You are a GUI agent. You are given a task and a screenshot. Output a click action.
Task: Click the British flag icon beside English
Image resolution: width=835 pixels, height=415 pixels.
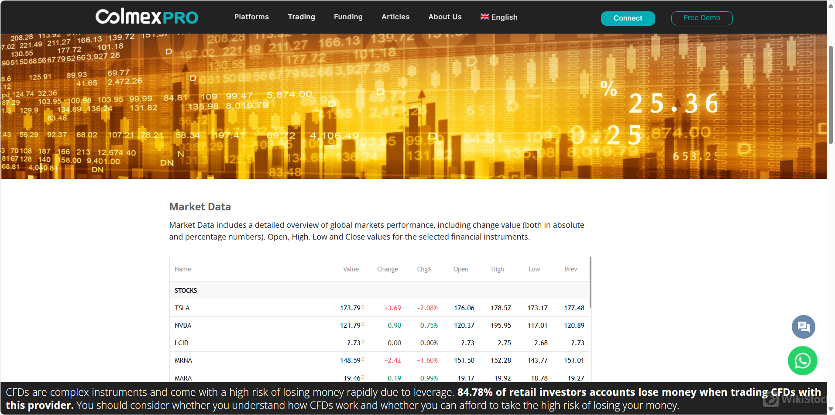coord(485,17)
